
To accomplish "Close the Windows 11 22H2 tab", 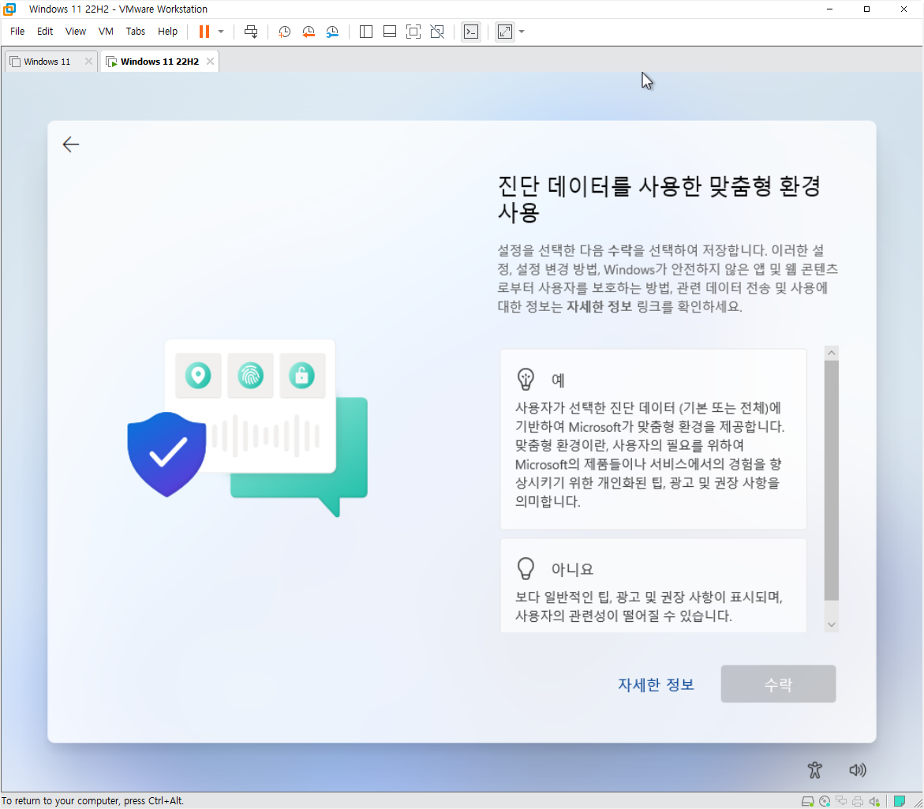I will (211, 62).
